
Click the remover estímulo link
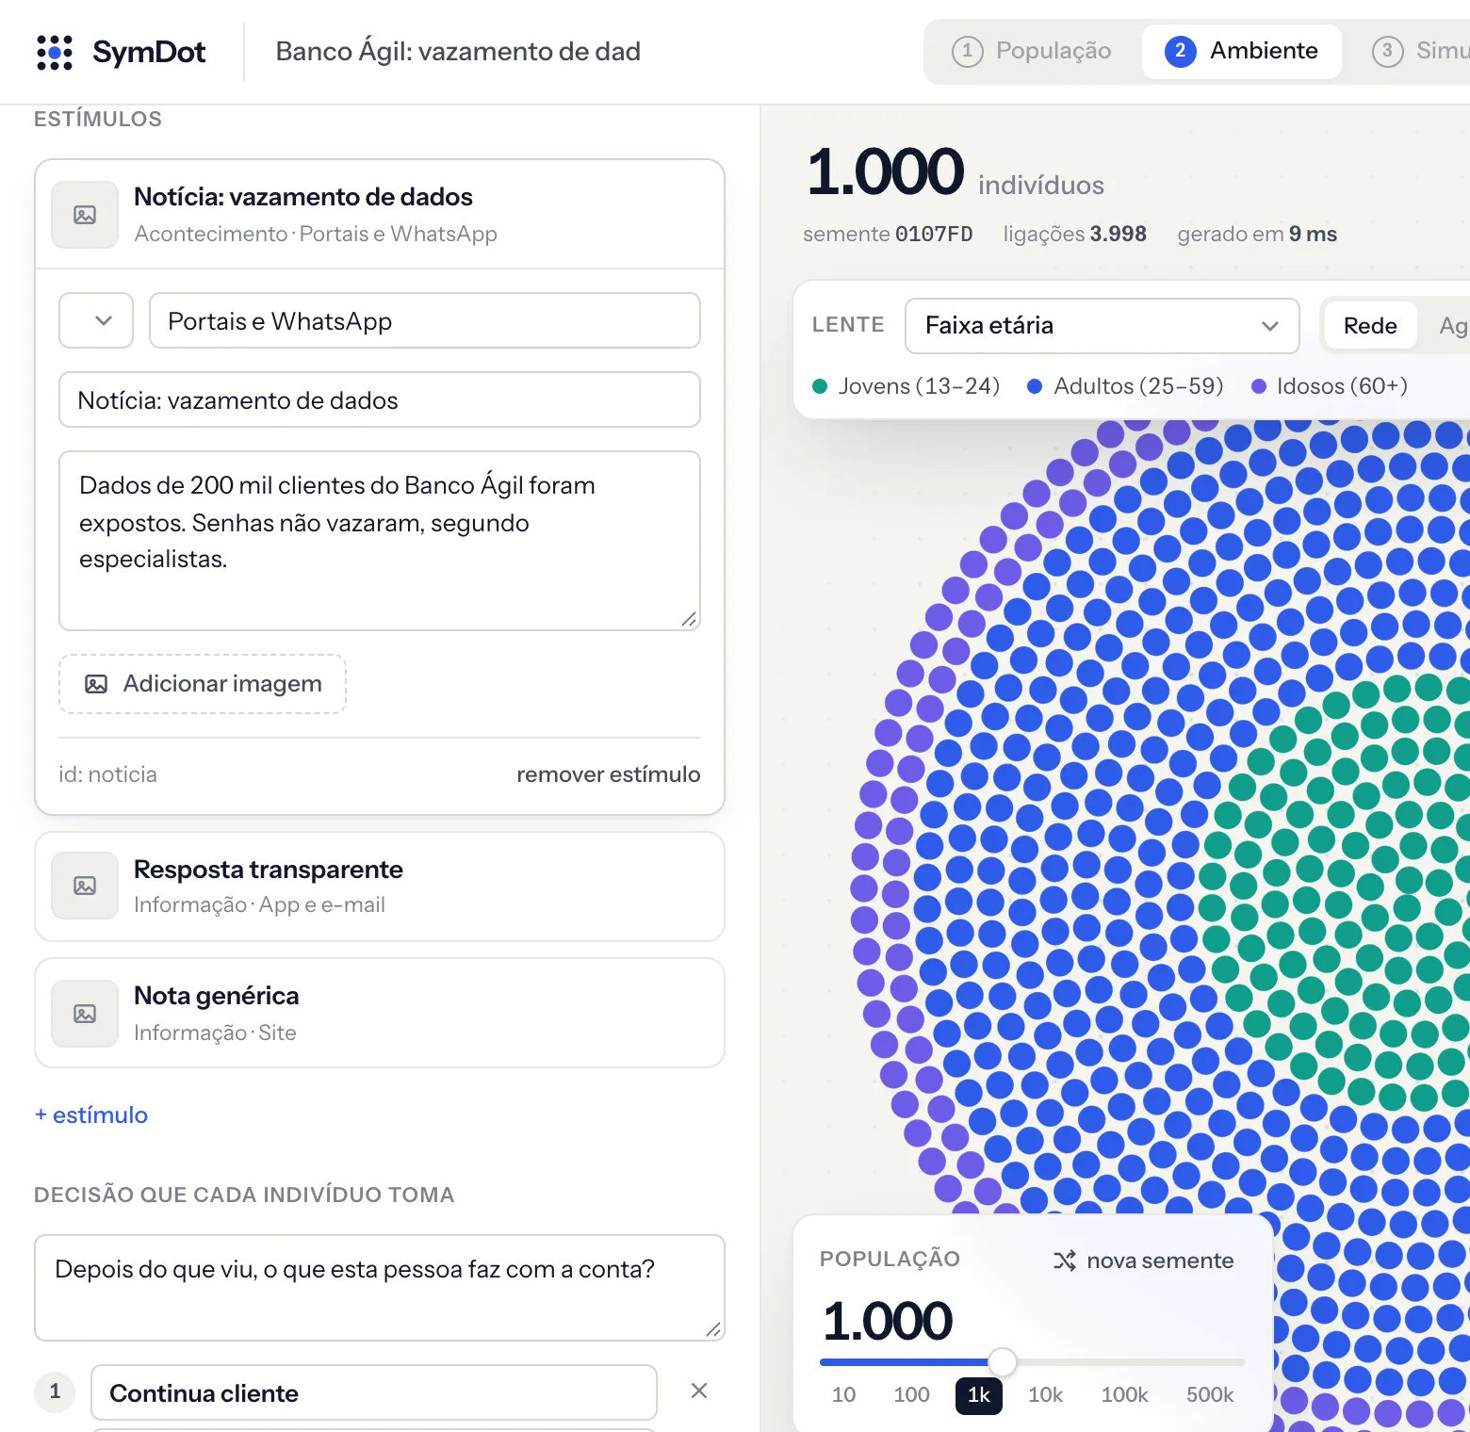[609, 774]
